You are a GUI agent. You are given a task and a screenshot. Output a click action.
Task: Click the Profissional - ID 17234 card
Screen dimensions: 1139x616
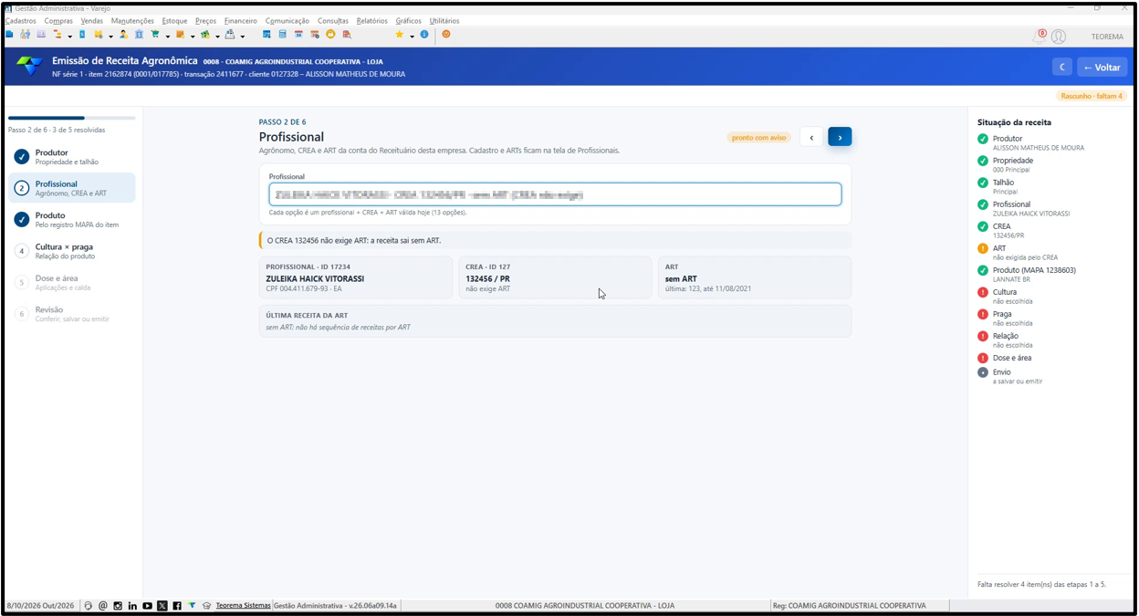pyautogui.click(x=356, y=277)
